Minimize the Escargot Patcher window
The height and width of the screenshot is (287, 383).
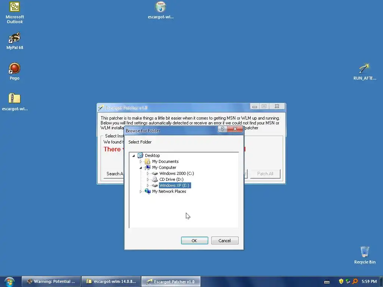coord(254,107)
